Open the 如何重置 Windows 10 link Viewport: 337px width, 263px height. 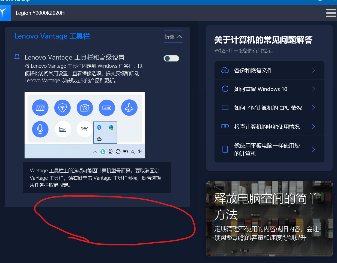269,89
